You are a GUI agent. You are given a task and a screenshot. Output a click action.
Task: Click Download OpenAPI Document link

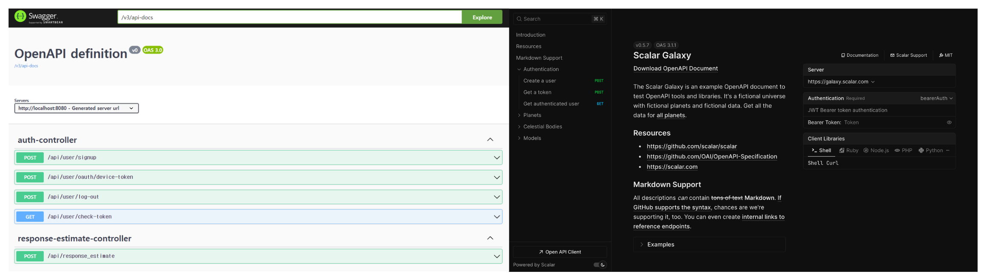675,68
